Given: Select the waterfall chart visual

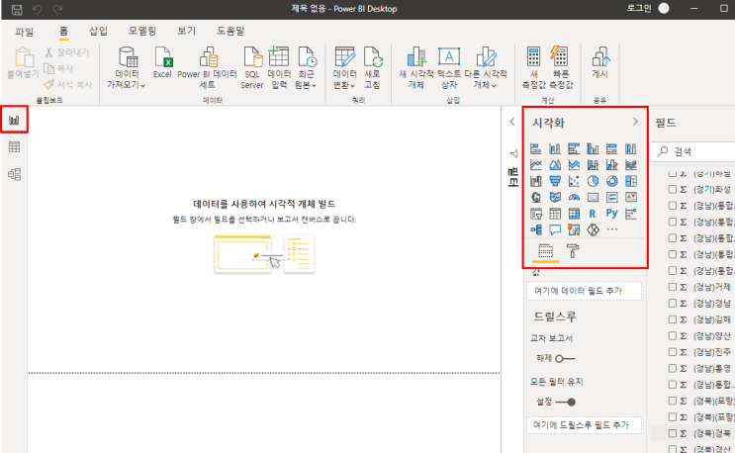Looking at the screenshot, I should [536, 181].
